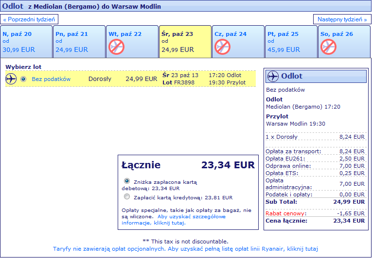Image resolution: width=372 pixels, height=258 pixels.
Task: Switch to the N, paź 20 date tab
Action: [26, 42]
